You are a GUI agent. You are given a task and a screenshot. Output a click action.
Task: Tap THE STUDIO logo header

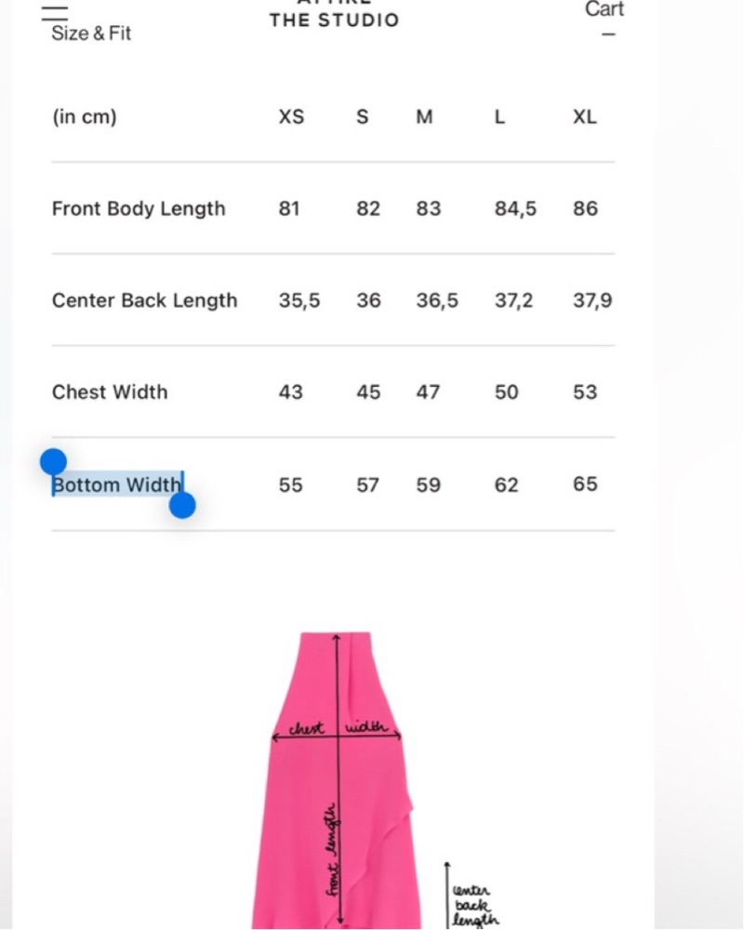(x=334, y=20)
